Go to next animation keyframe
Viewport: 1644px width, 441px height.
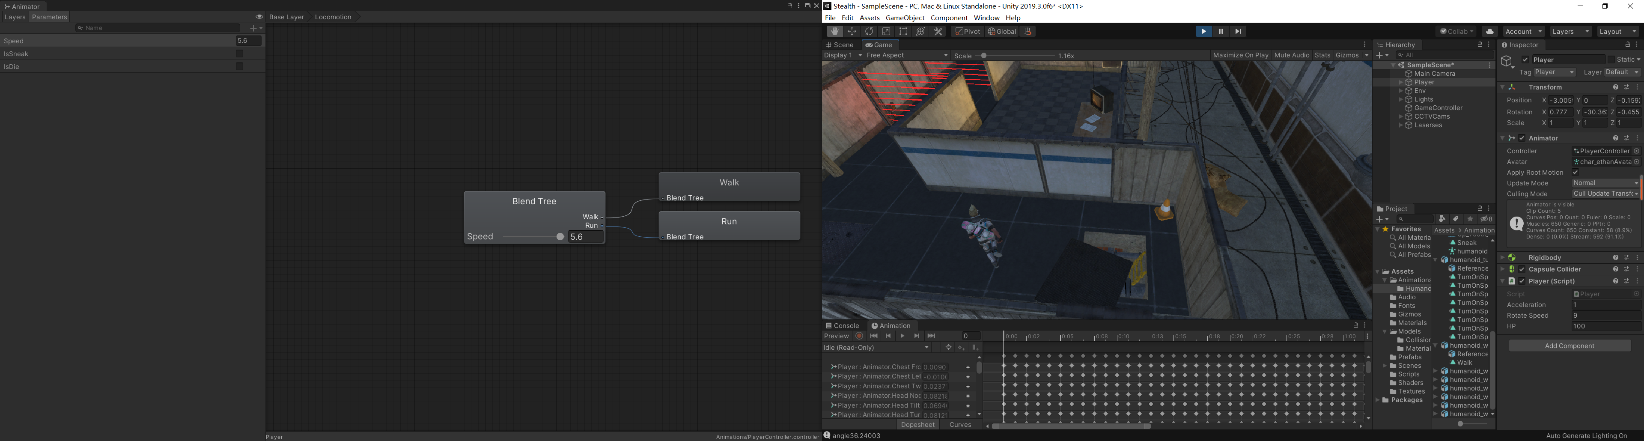(x=917, y=337)
